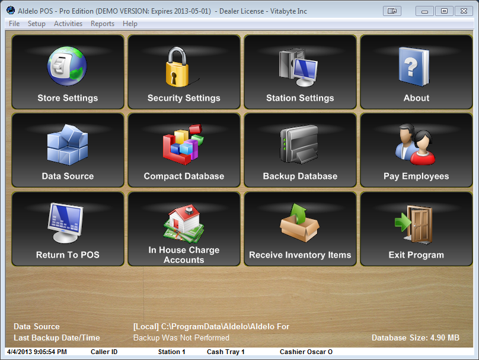
Task: Open the Reports menu
Action: pyautogui.click(x=103, y=24)
